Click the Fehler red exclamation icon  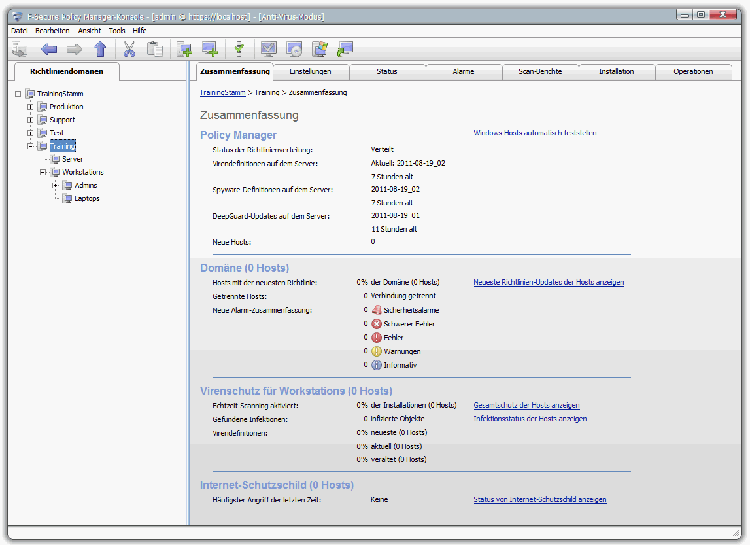[x=377, y=338]
